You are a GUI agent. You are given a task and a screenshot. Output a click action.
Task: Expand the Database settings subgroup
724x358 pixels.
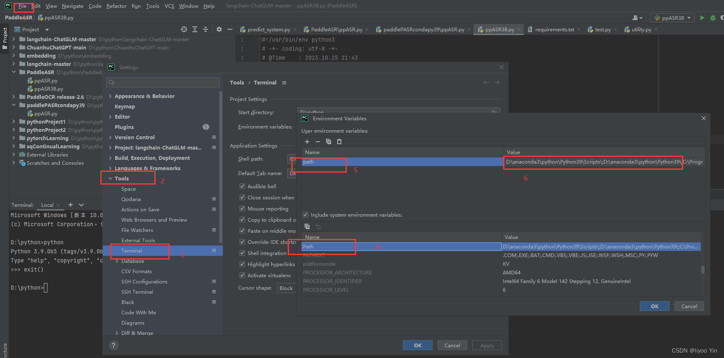pyautogui.click(x=117, y=261)
